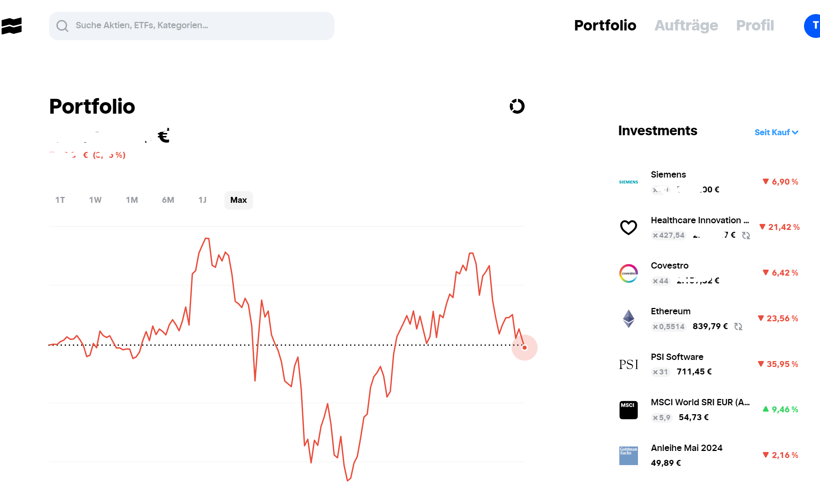Focus the stock search input field
The width and height of the screenshot is (820, 500).
[192, 26]
